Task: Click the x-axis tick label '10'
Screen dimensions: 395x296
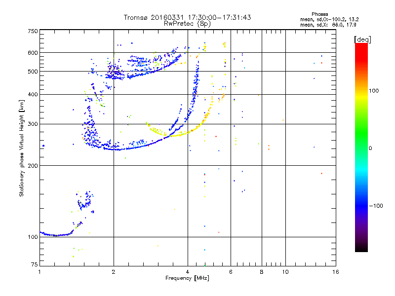Action: pos(285,272)
